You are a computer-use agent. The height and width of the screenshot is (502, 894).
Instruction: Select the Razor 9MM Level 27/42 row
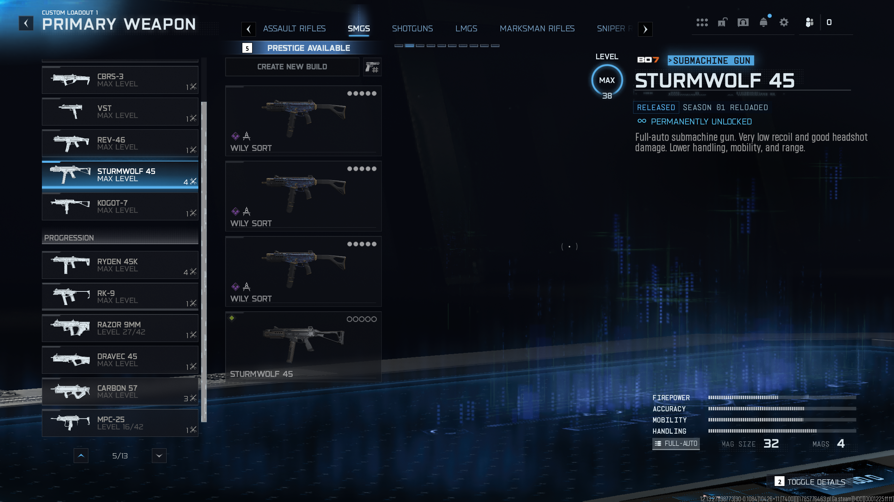[x=120, y=328]
